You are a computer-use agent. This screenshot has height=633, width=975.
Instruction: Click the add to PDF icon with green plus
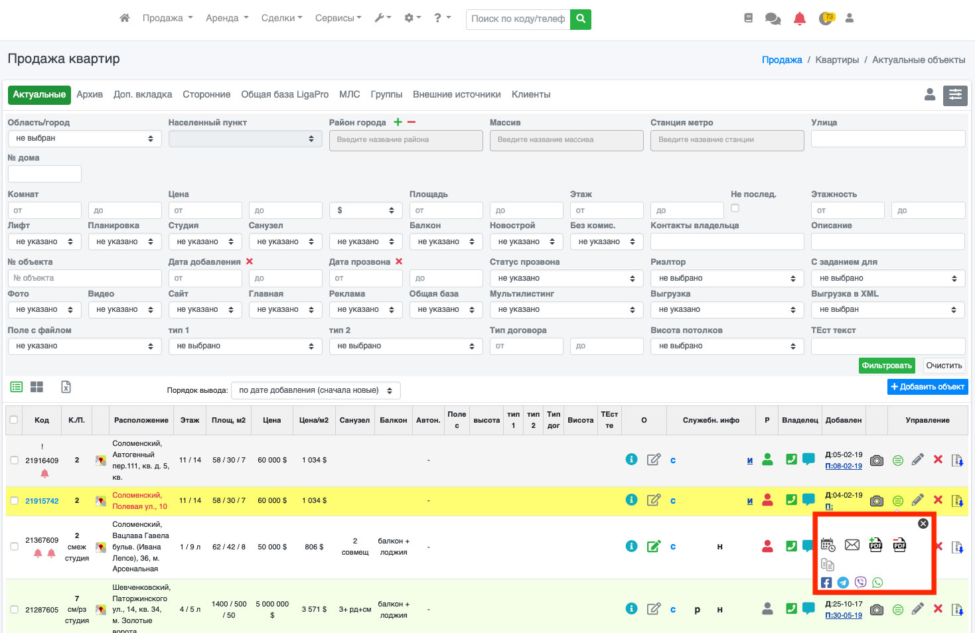875,545
